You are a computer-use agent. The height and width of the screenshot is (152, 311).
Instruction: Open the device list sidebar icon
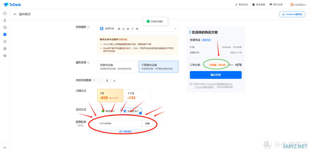(5, 27)
